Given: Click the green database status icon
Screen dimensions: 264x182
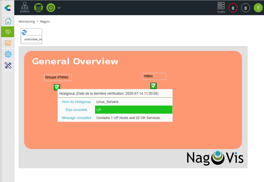Looking at the screenshot, I should pos(38,7).
